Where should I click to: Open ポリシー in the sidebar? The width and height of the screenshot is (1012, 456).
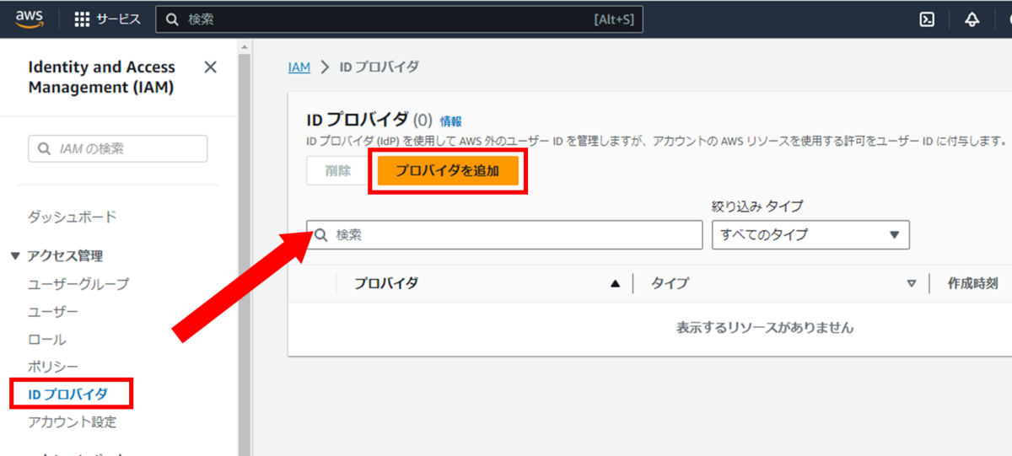[x=53, y=367]
